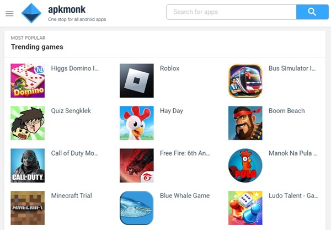Click the Blue Whale Game icon
Viewport: 331px width, 230px height.
(137, 208)
